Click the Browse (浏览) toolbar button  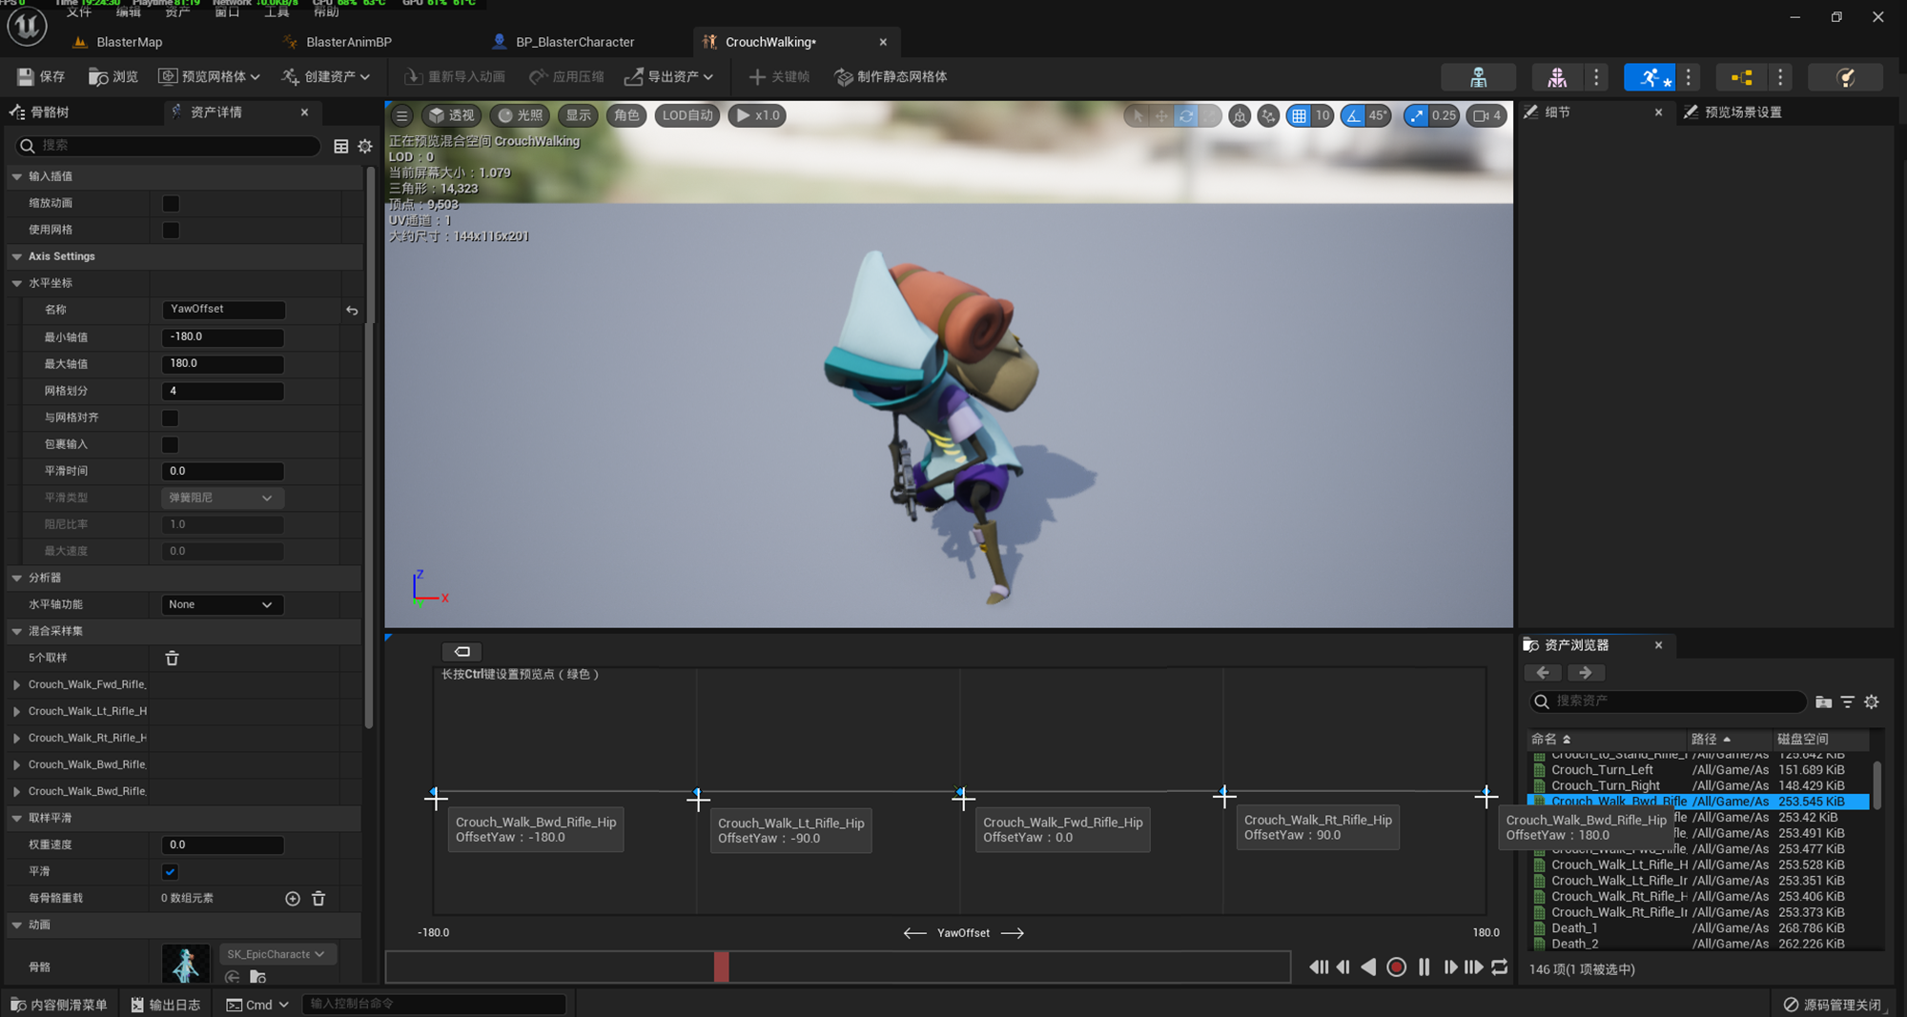[x=113, y=76]
